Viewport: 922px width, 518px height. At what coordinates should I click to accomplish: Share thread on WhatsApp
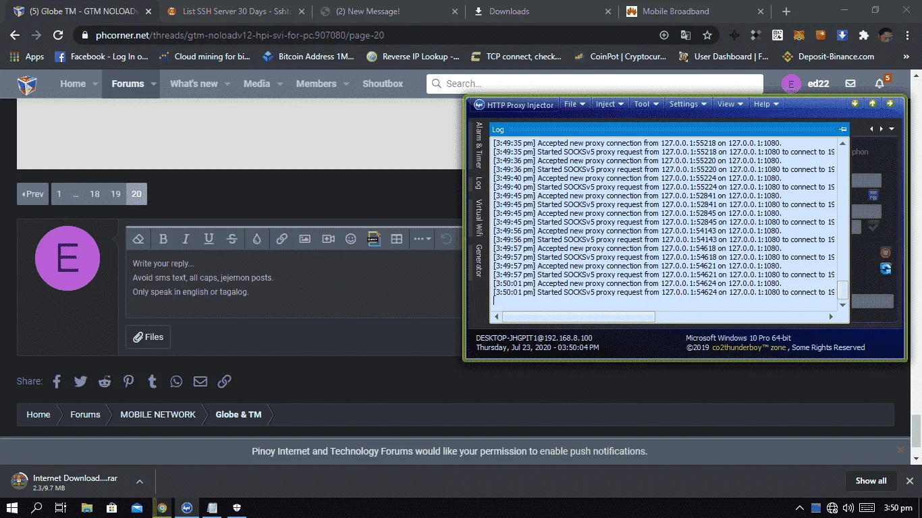[176, 382]
